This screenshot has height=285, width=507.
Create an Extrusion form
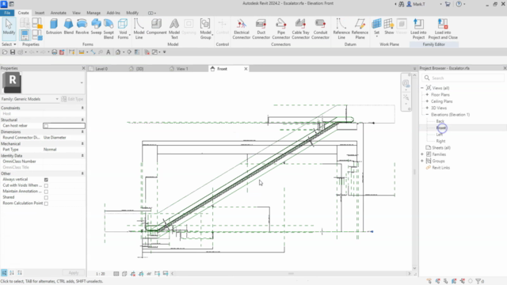54,27
